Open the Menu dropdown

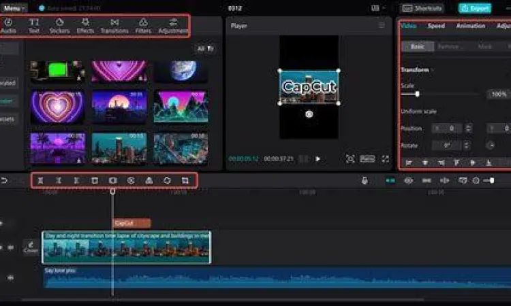pos(14,8)
